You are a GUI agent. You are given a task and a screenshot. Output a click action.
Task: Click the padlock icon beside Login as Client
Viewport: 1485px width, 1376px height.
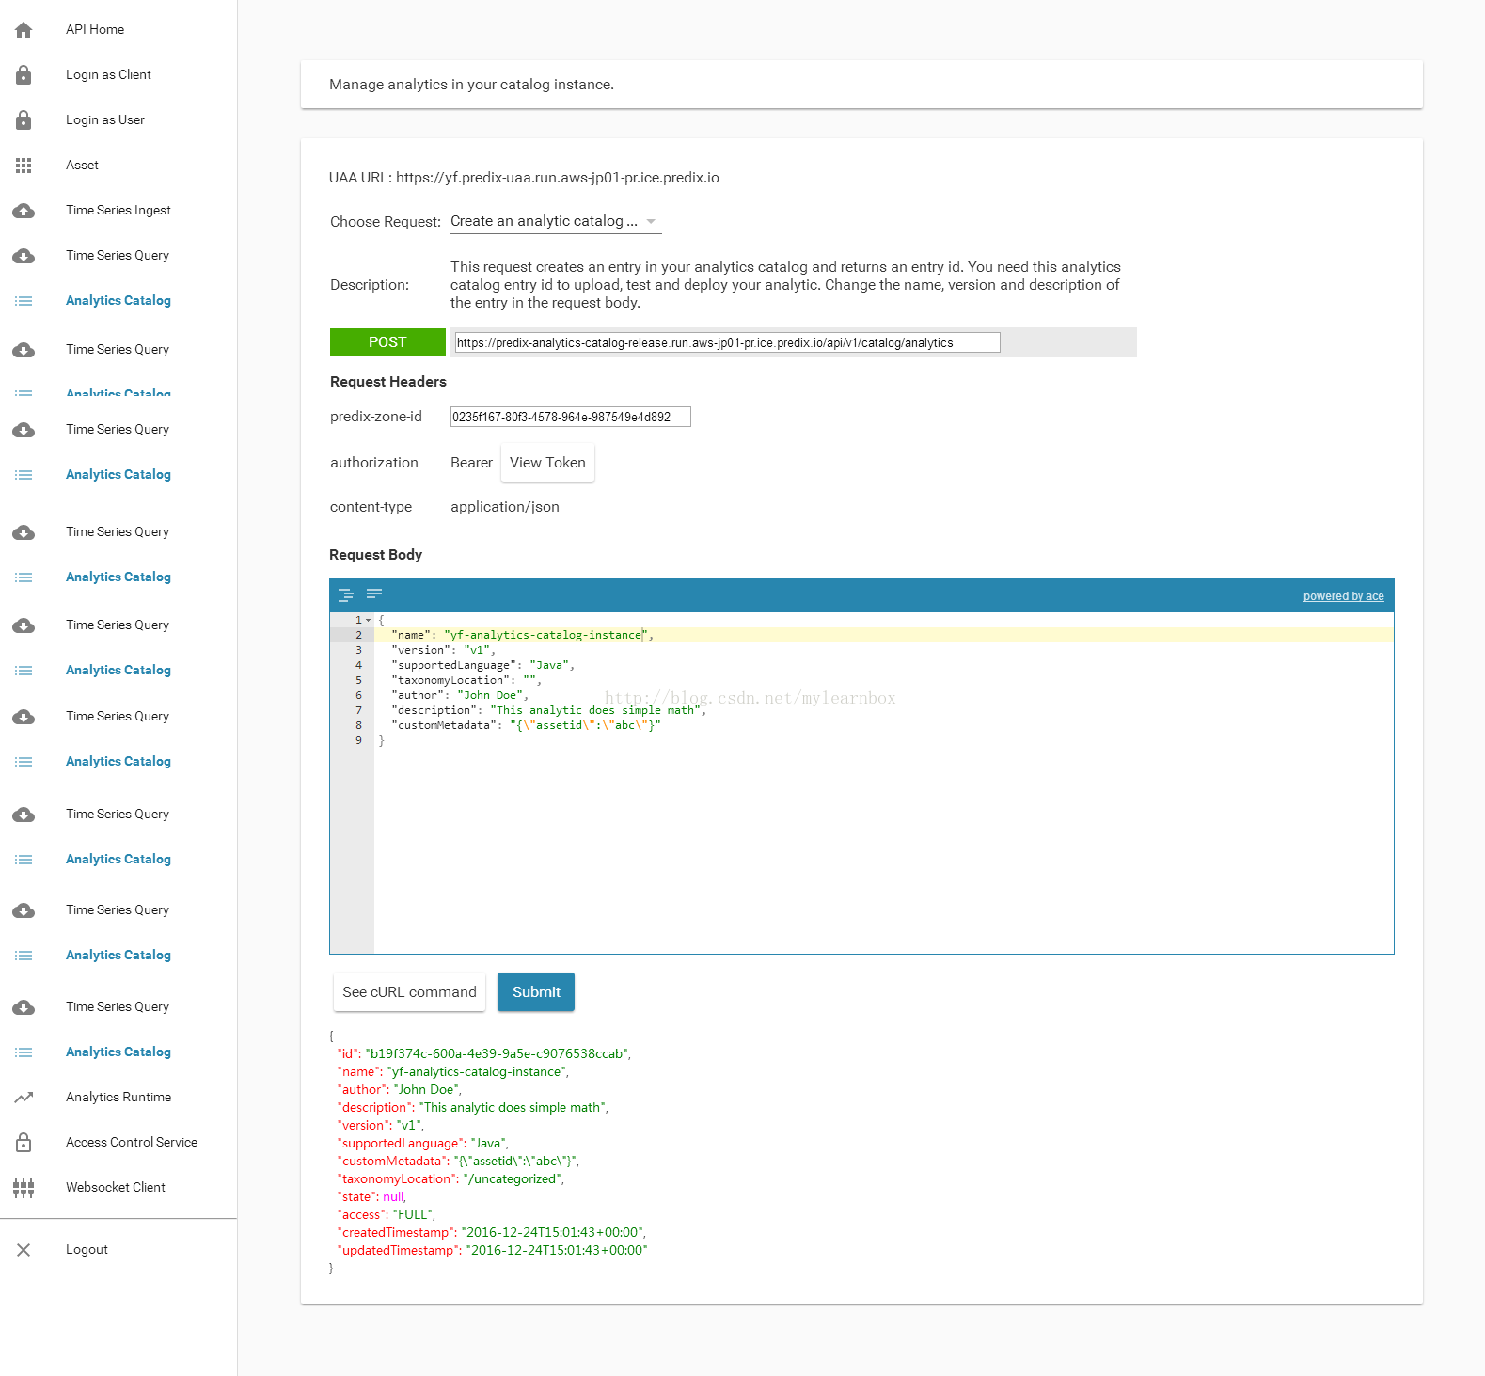click(24, 75)
